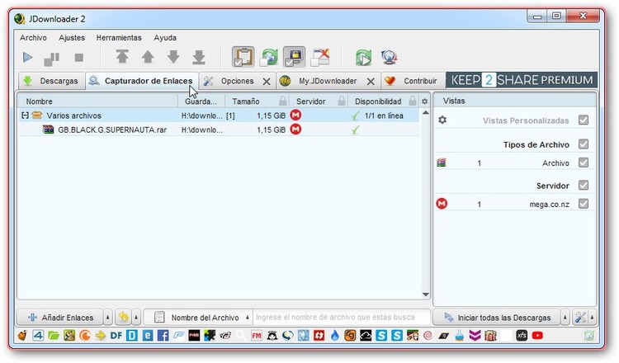Screen dimensions: 619x363
Task: Toggle Tipos de Archivo checkbox
Action: click(584, 144)
